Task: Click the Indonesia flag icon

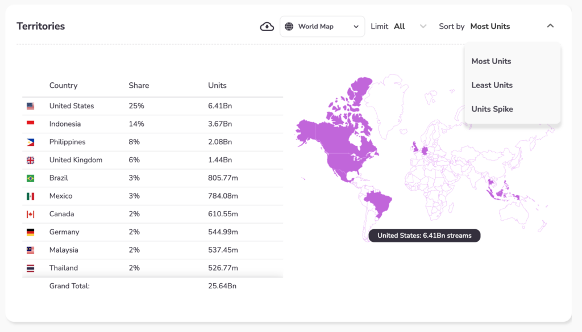Action: click(x=30, y=124)
